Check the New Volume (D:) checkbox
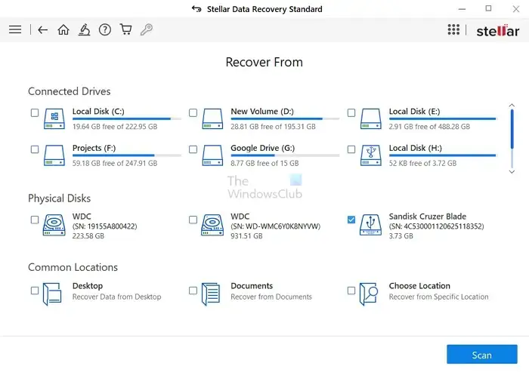Viewport: 529px width, 372px height. point(193,112)
